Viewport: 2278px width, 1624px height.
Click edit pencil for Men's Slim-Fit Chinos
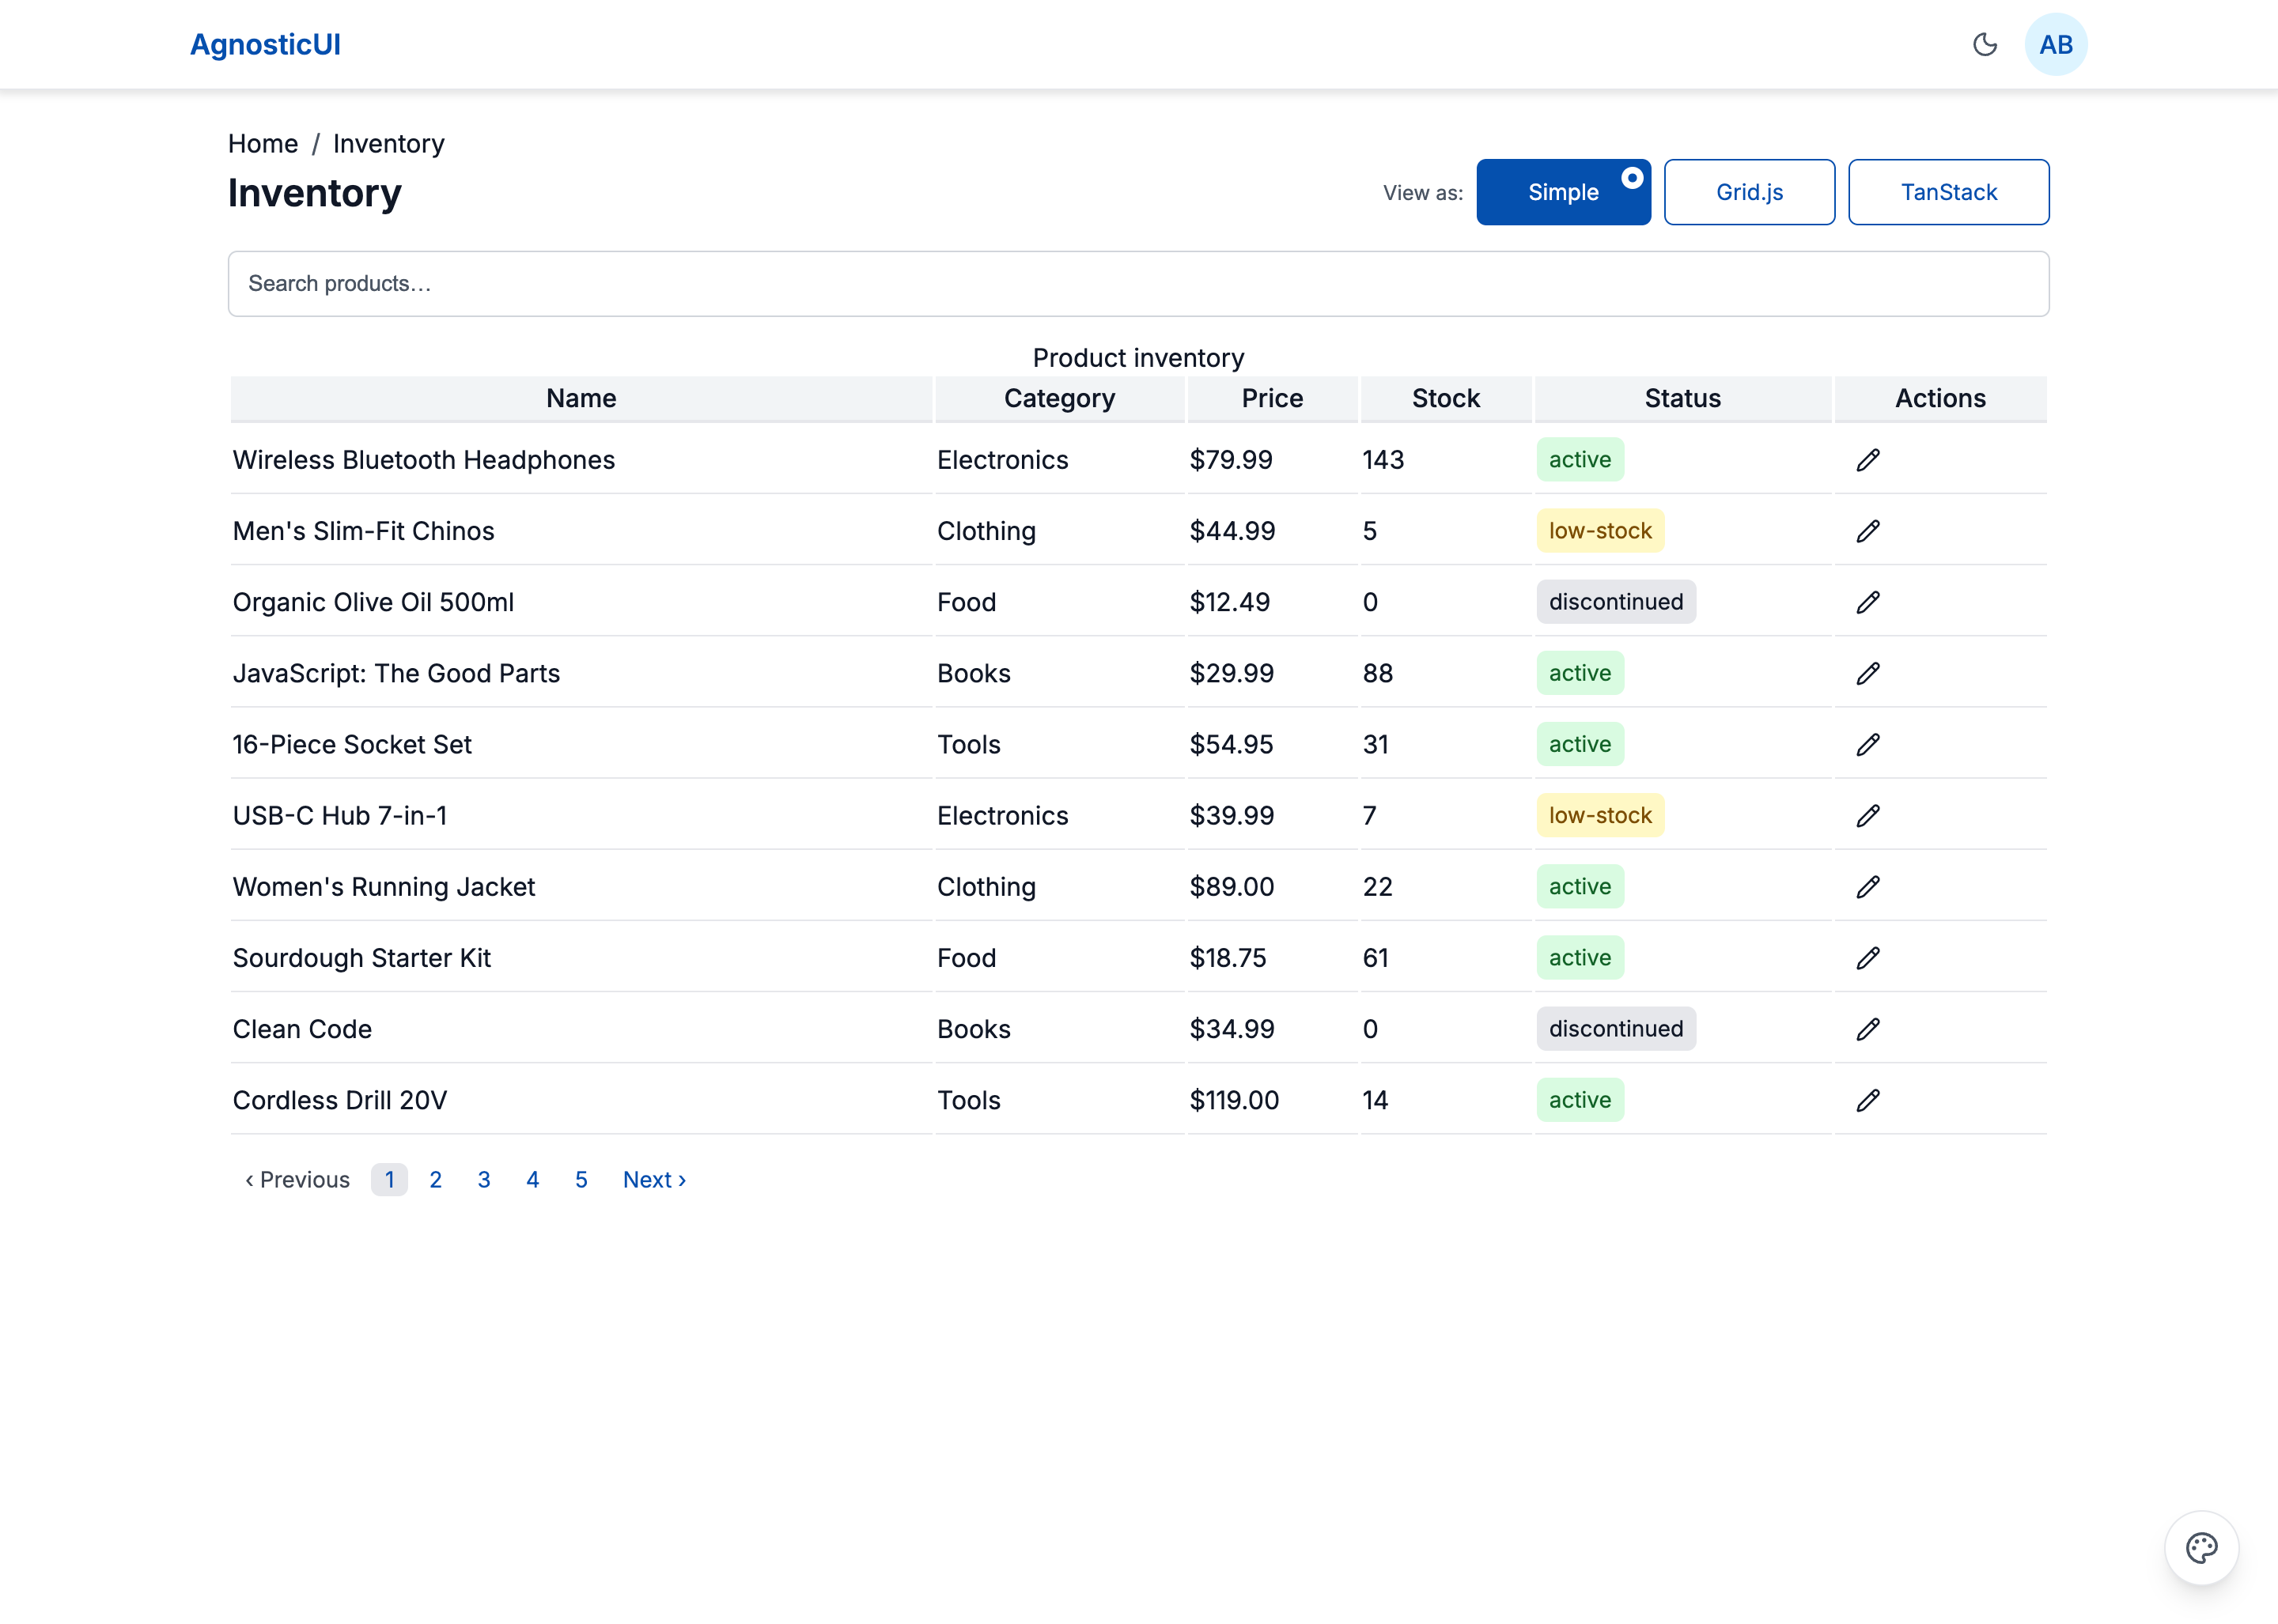(x=1867, y=531)
